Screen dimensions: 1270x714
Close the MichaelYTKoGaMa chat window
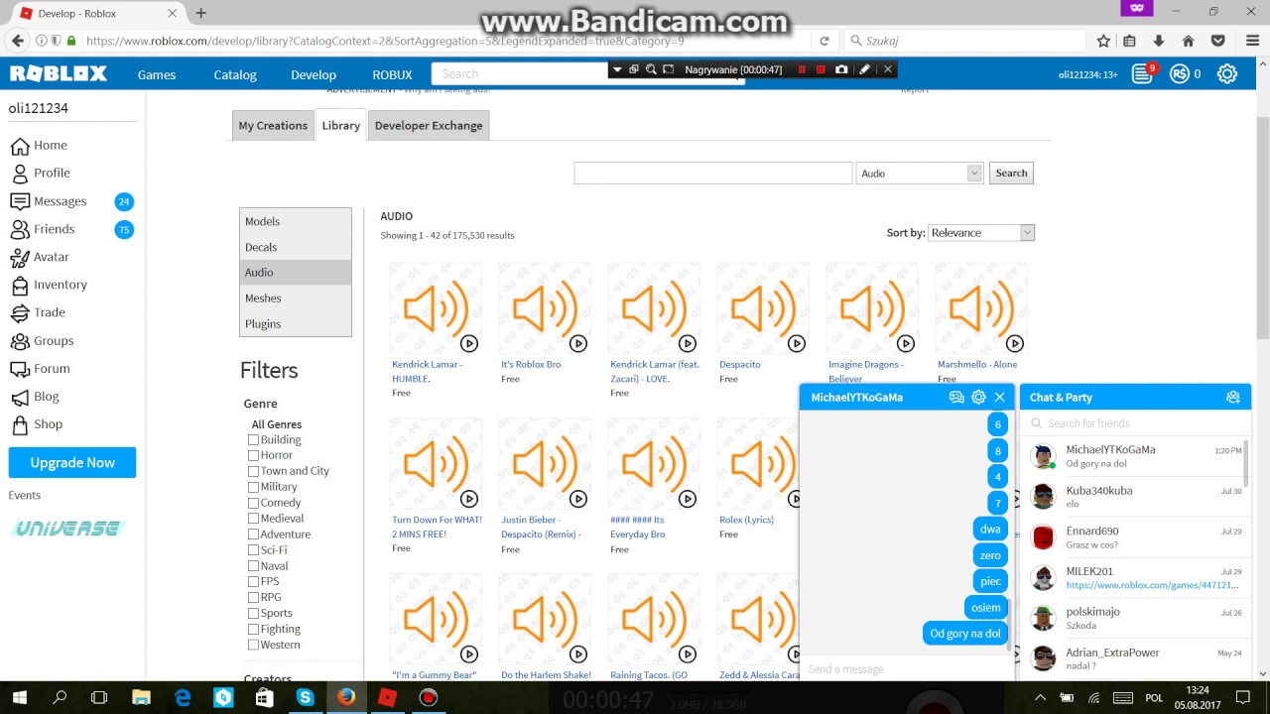(x=1000, y=397)
